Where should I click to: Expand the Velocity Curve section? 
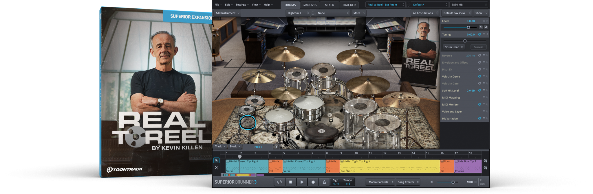(487, 77)
